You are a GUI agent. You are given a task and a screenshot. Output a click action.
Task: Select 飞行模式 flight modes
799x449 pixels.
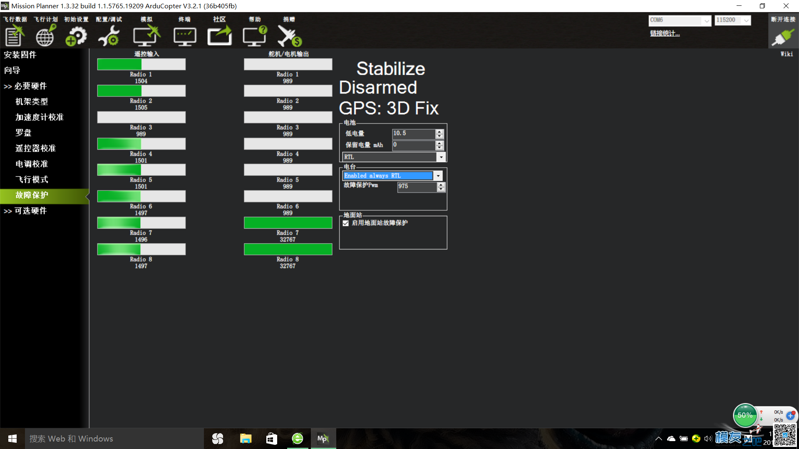(32, 180)
